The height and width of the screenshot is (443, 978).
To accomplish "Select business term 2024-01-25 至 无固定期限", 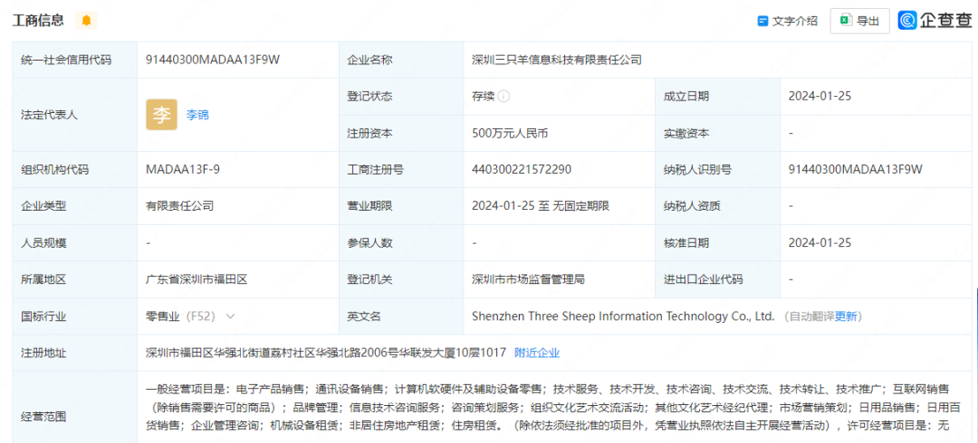I will (x=540, y=206).
